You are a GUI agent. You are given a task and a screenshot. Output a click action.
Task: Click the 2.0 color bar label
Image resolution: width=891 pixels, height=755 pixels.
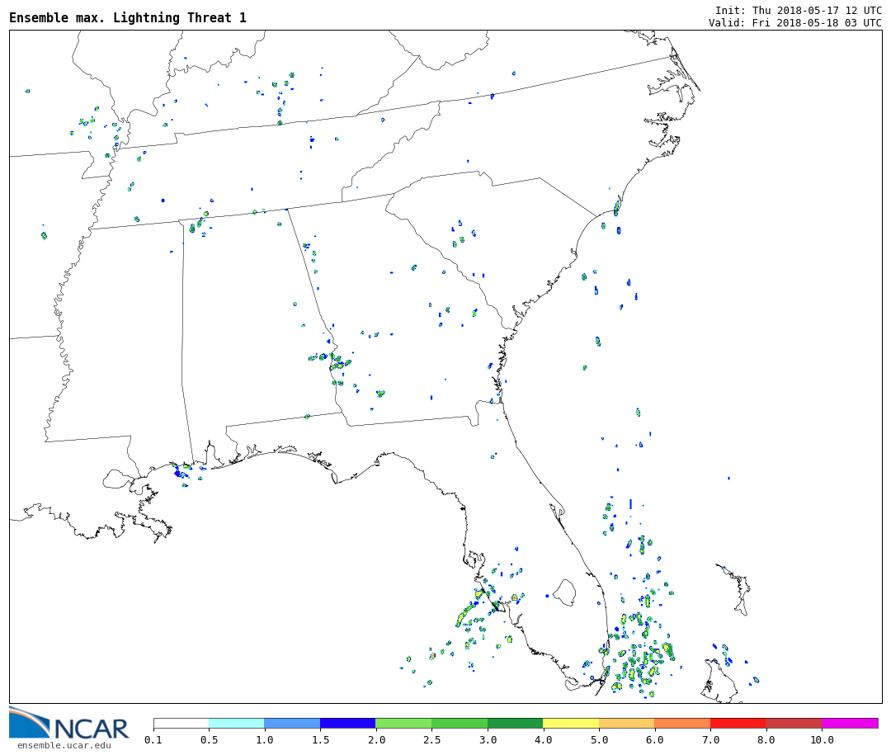376,739
